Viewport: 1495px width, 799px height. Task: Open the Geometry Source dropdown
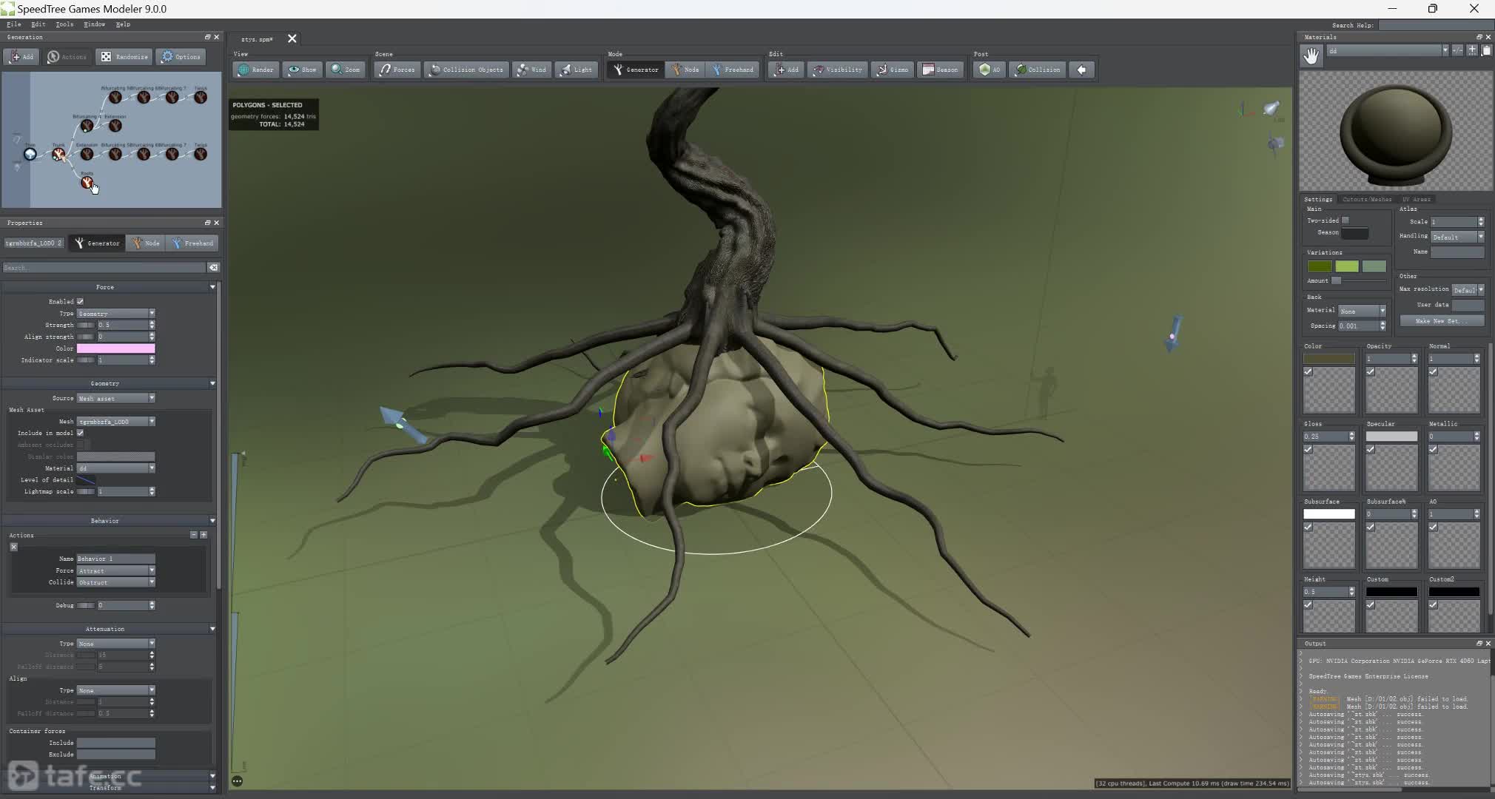[116, 399]
